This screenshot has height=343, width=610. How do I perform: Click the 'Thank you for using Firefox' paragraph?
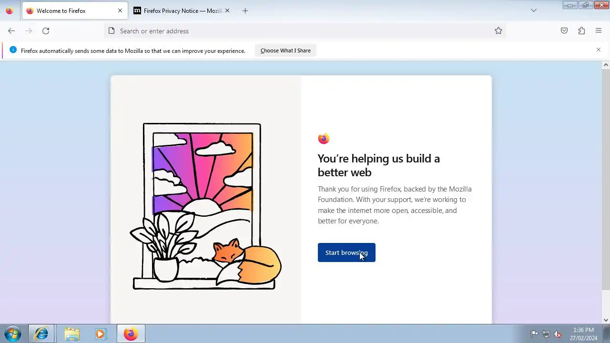tap(395, 205)
